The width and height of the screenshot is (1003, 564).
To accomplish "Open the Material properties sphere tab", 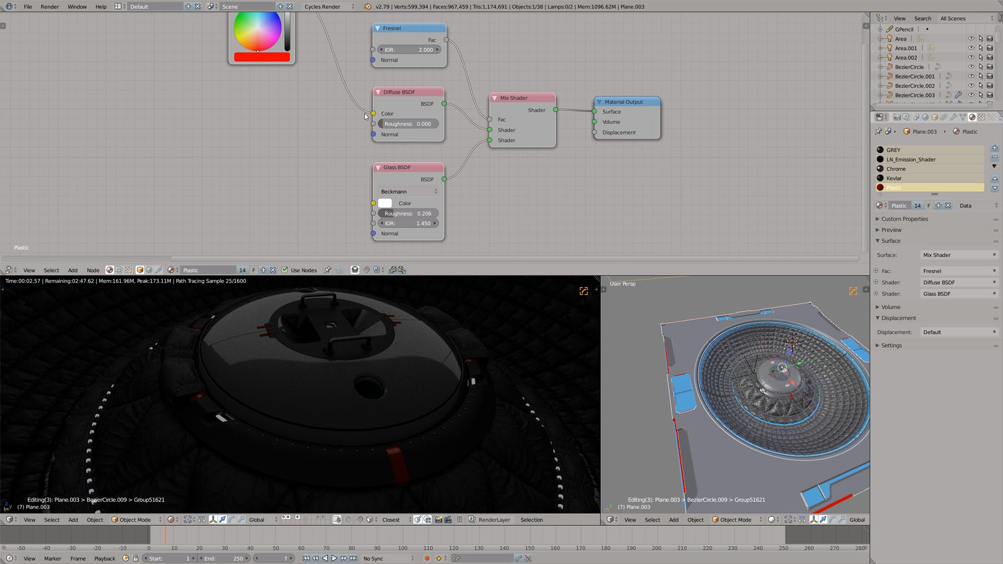I will (972, 117).
